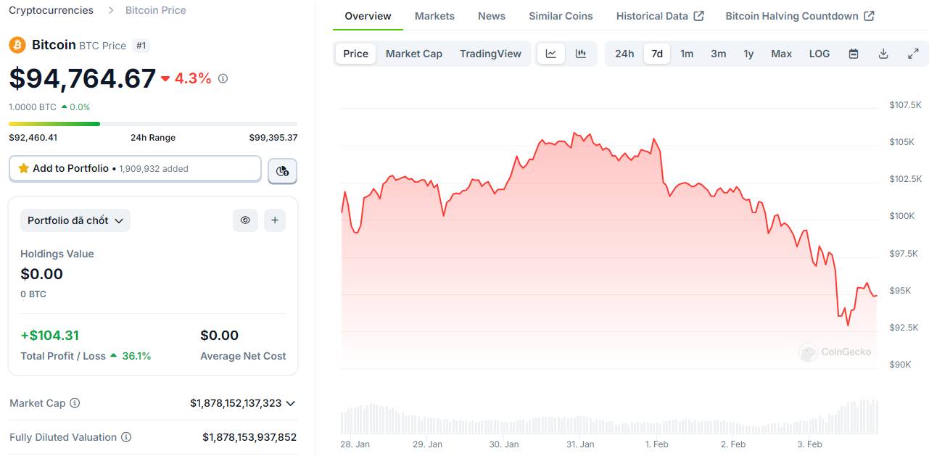Click the #1 rank badge

tap(141, 46)
